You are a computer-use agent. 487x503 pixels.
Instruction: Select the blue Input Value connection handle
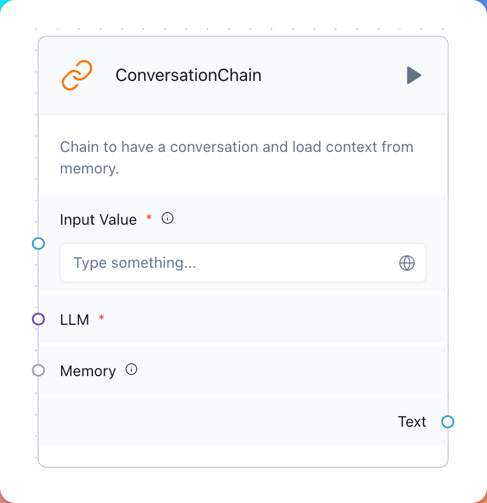pos(38,243)
